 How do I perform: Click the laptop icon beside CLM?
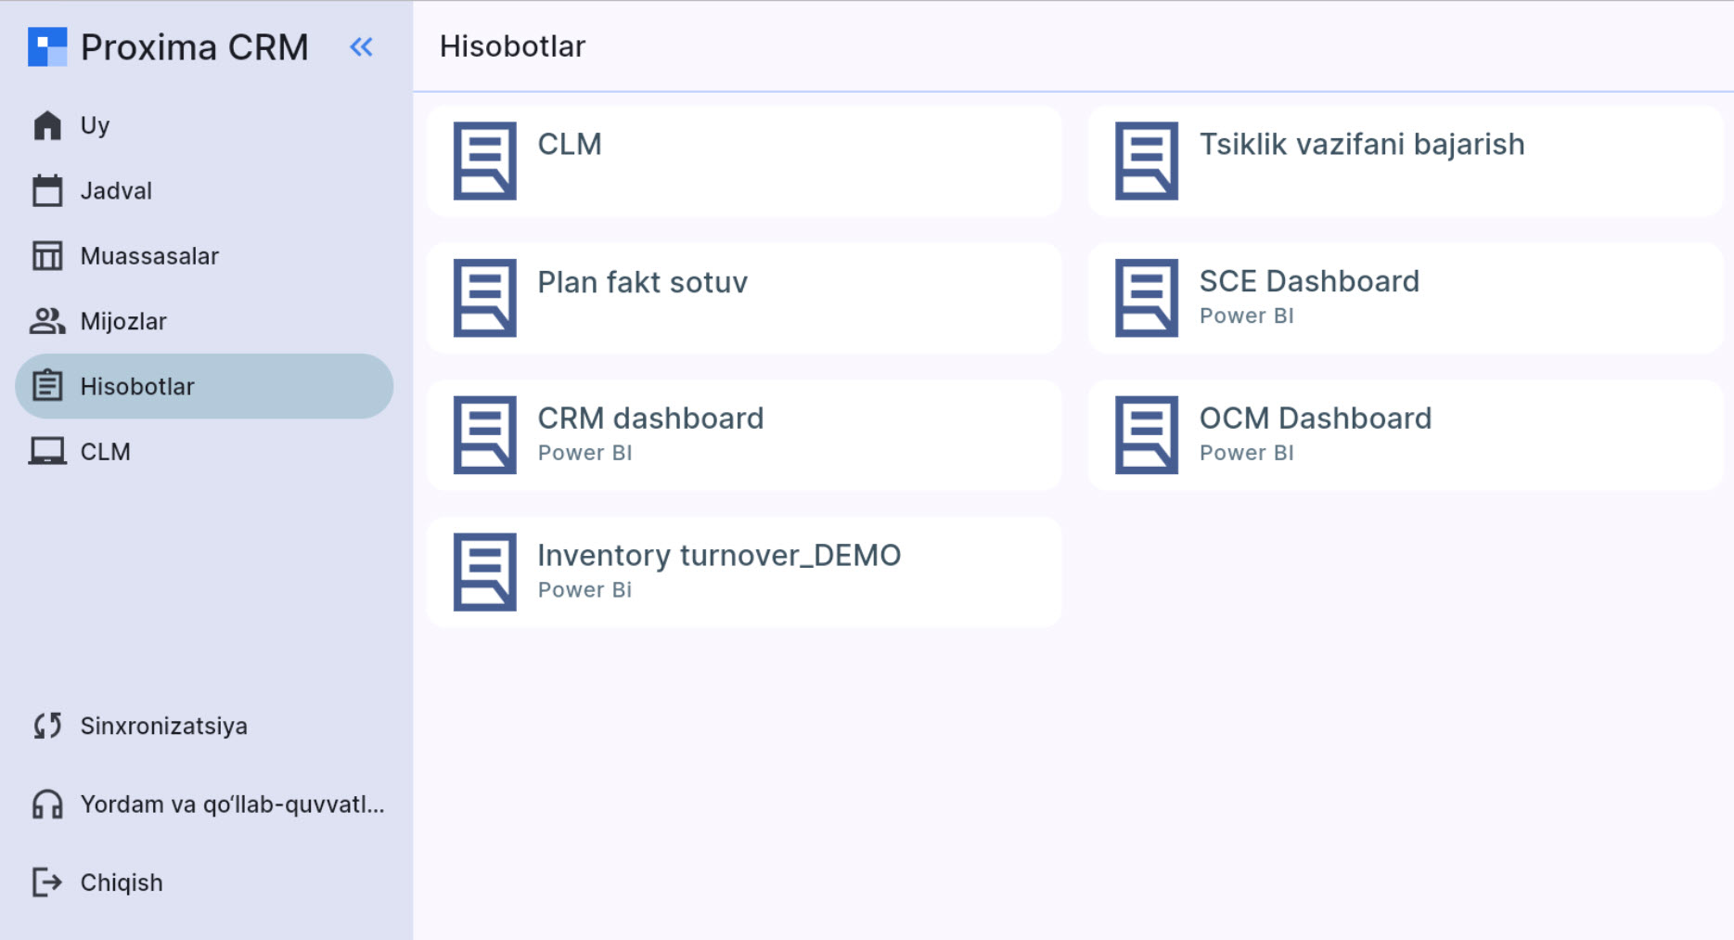pos(47,452)
